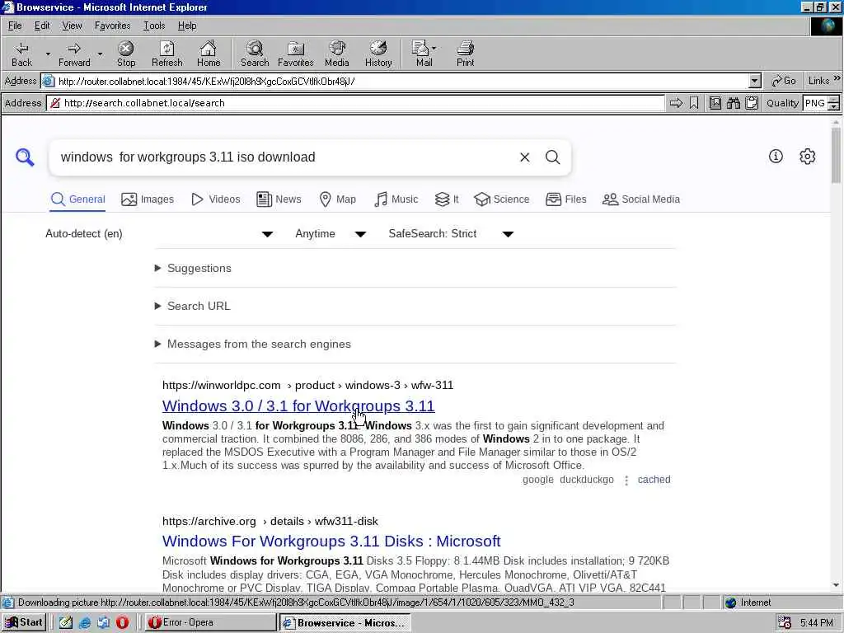The width and height of the screenshot is (844, 633).
Task: Click the binoculars find icon
Action: (733, 103)
